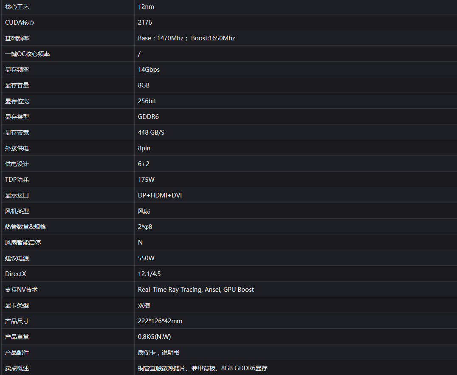
Task: Click the DP+HDMI+DVI display interface text
Action: [160, 195]
